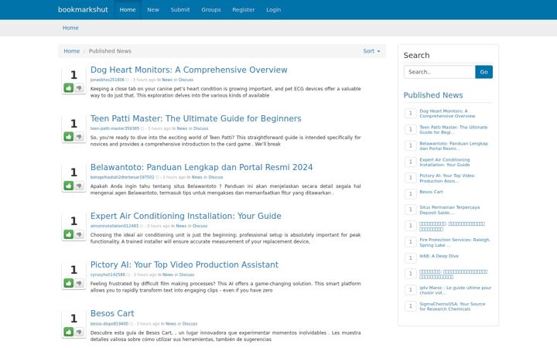Open sidebar link iptv Maroc guide
Screen dimensions: 557x348
[456, 290]
